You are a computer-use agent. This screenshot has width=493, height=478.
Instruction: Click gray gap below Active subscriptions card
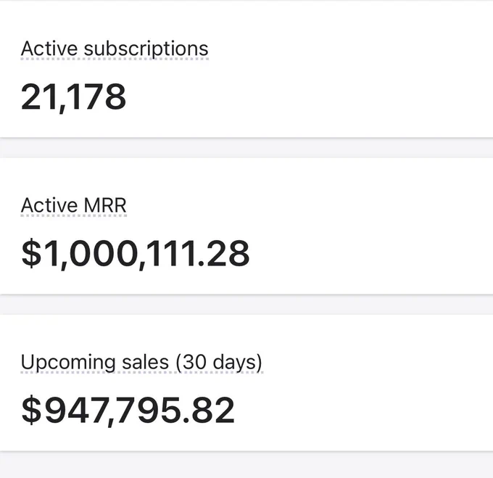coord(246,148)
